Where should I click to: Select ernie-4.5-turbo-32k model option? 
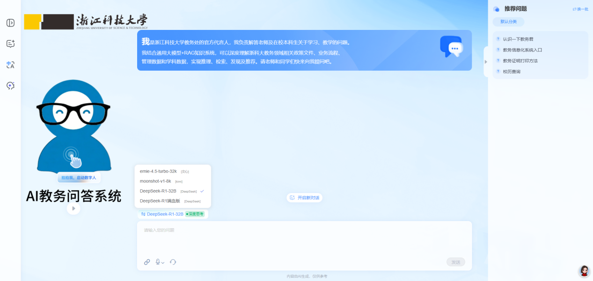[x=158, y=172]
